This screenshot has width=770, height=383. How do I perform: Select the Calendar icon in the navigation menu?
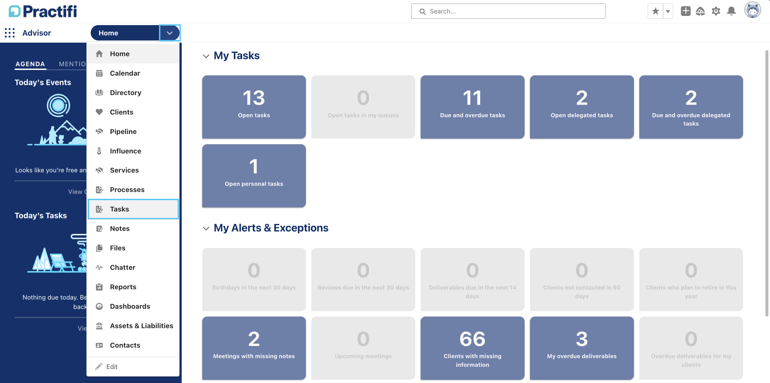[x=100, y=73]
